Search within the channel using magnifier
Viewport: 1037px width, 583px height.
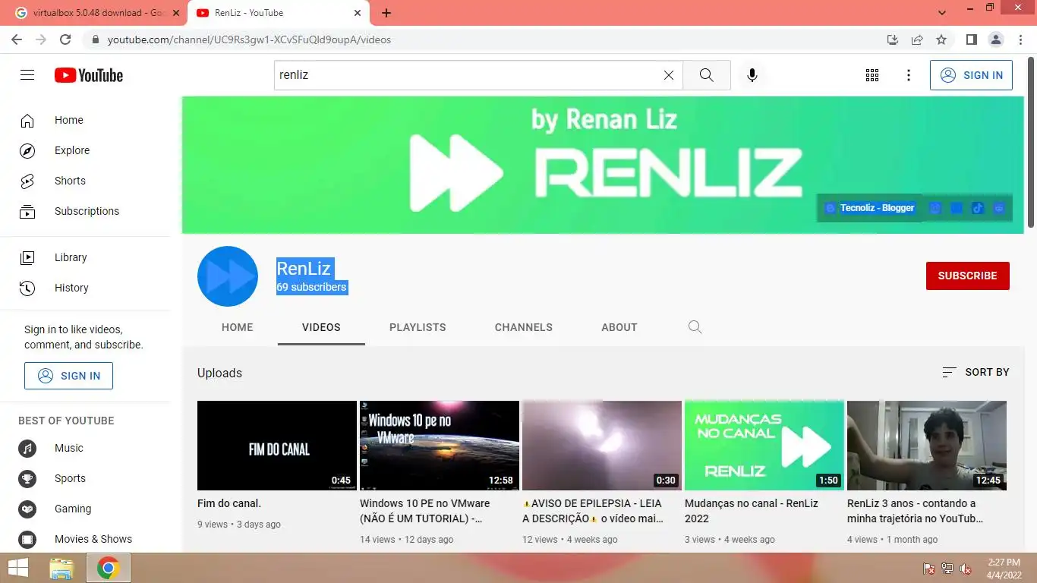pyautogui.click(x=695, y=327)
